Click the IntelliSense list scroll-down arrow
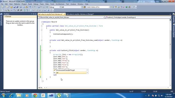The width and height of the screenshot is (175, 98). 87,73
